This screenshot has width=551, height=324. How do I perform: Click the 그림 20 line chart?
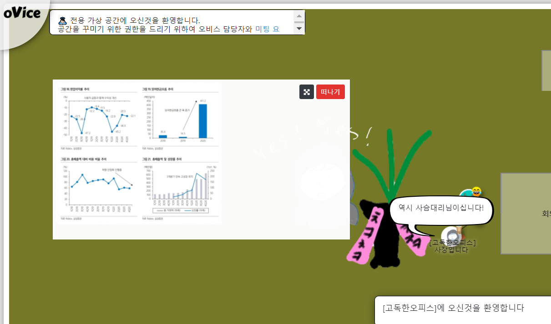coord(99,188)
